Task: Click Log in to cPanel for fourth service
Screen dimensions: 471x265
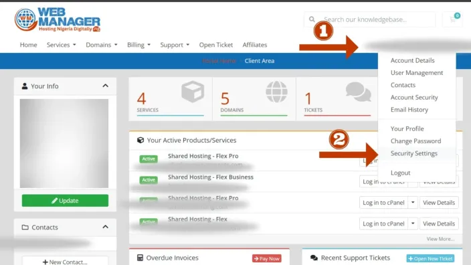Action: coord(383,224)
